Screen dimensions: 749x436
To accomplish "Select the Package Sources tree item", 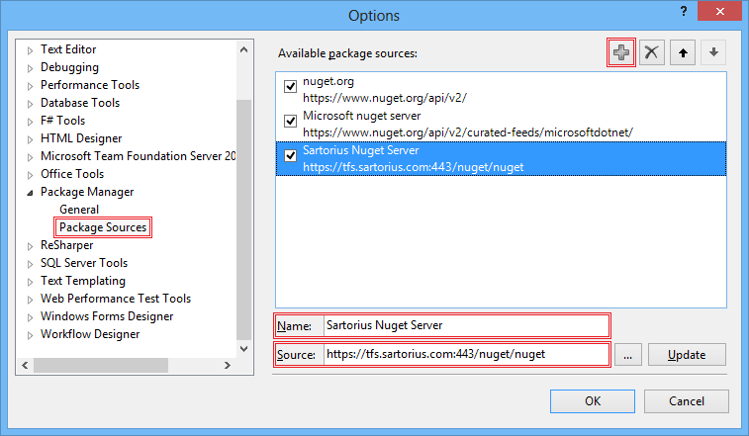I will pos(103,227).
